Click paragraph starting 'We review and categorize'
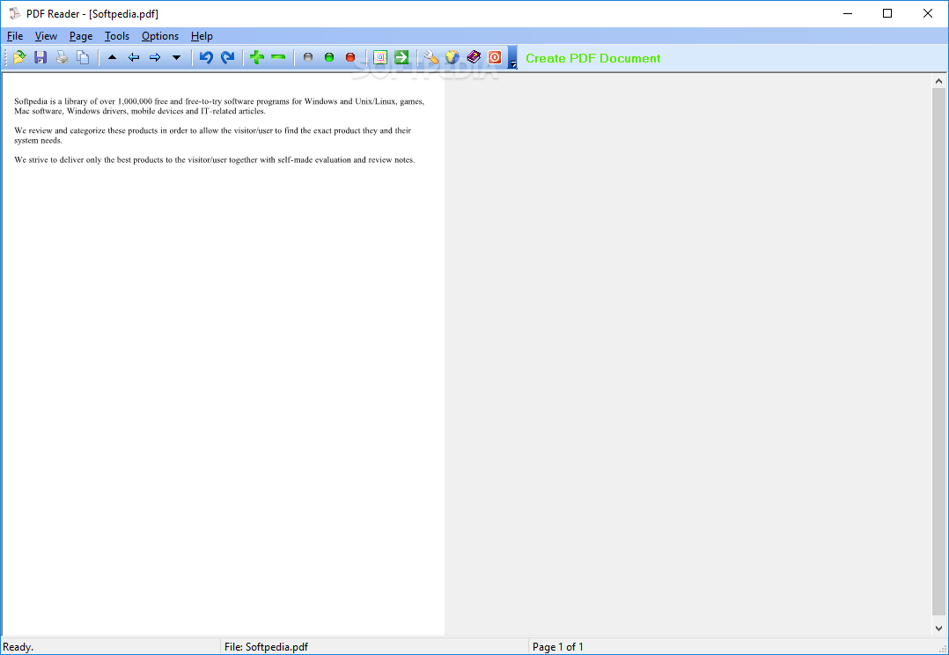Screen dimensions: 949x655 212,135
